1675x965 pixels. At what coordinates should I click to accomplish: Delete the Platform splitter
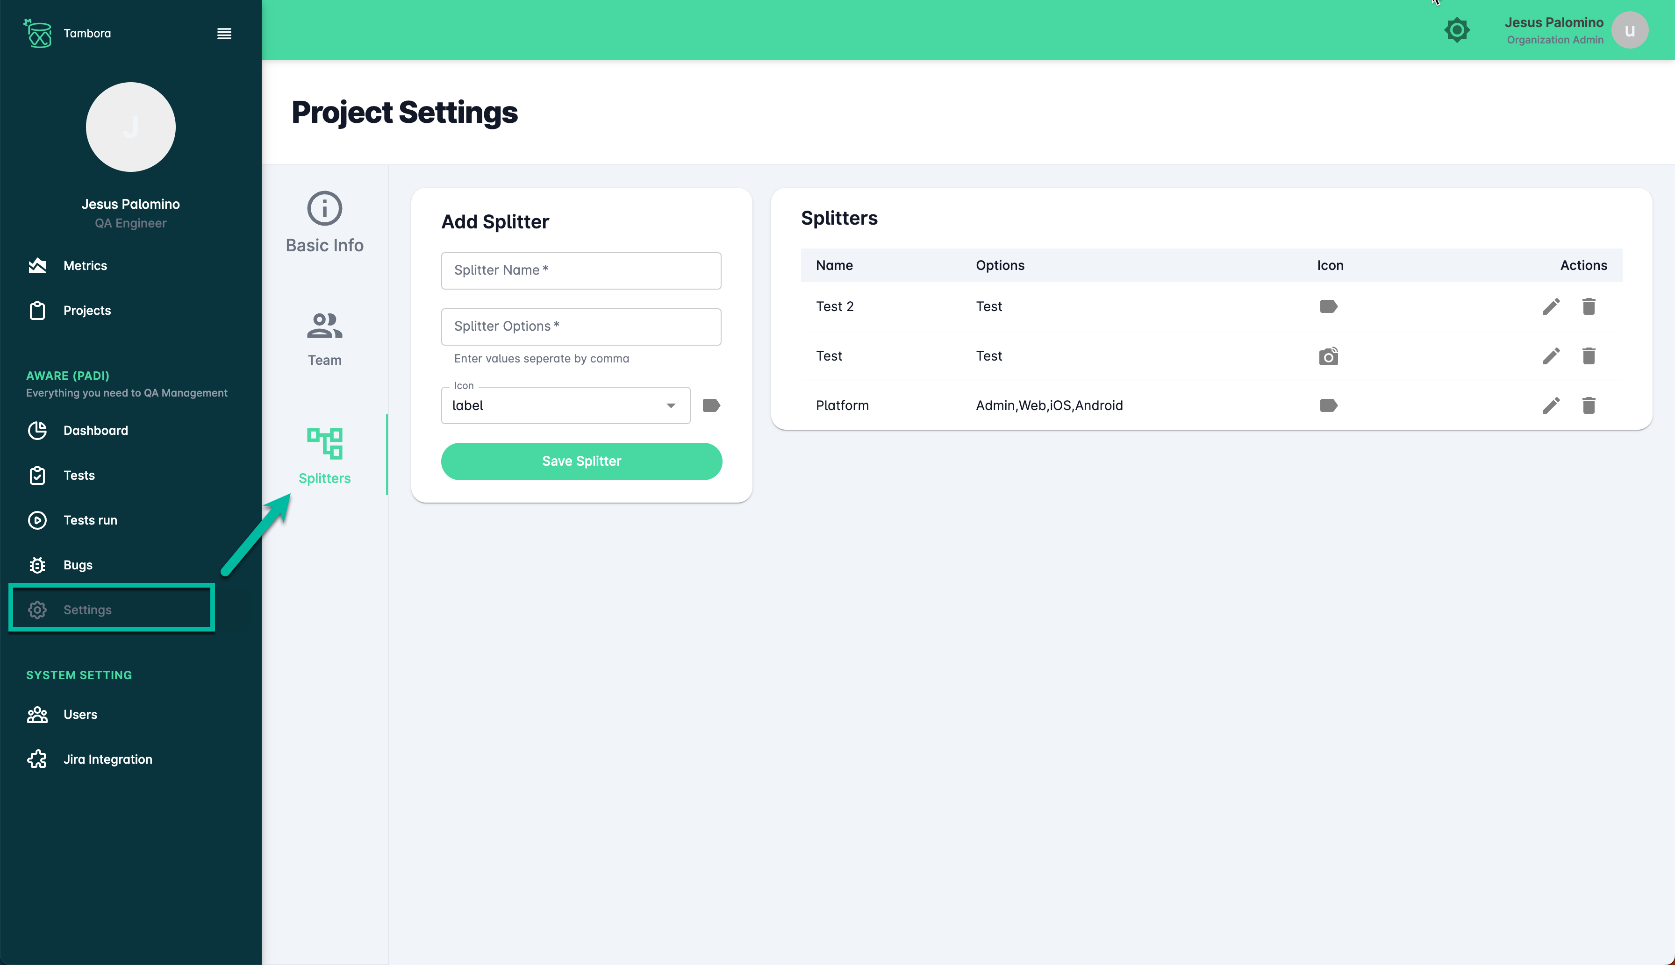tap(1588, 405)
